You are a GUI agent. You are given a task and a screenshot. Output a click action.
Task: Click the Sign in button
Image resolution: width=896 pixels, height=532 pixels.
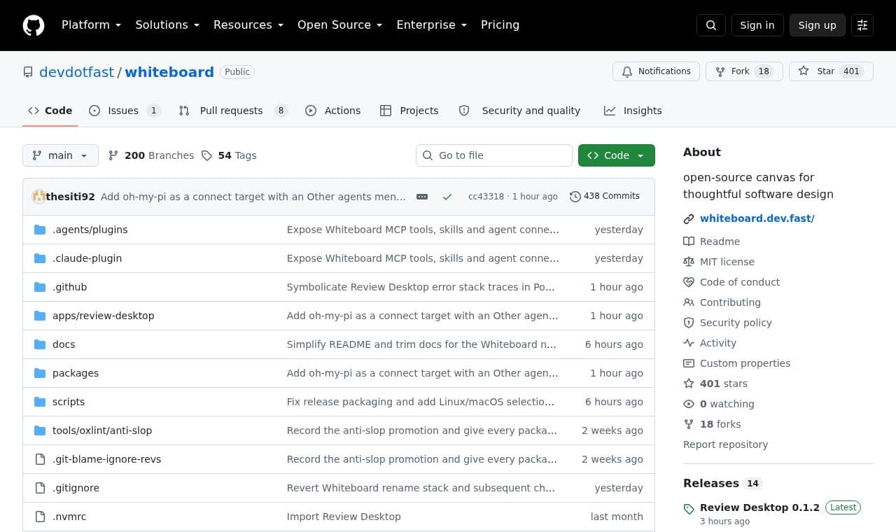(x=757, y=25)
